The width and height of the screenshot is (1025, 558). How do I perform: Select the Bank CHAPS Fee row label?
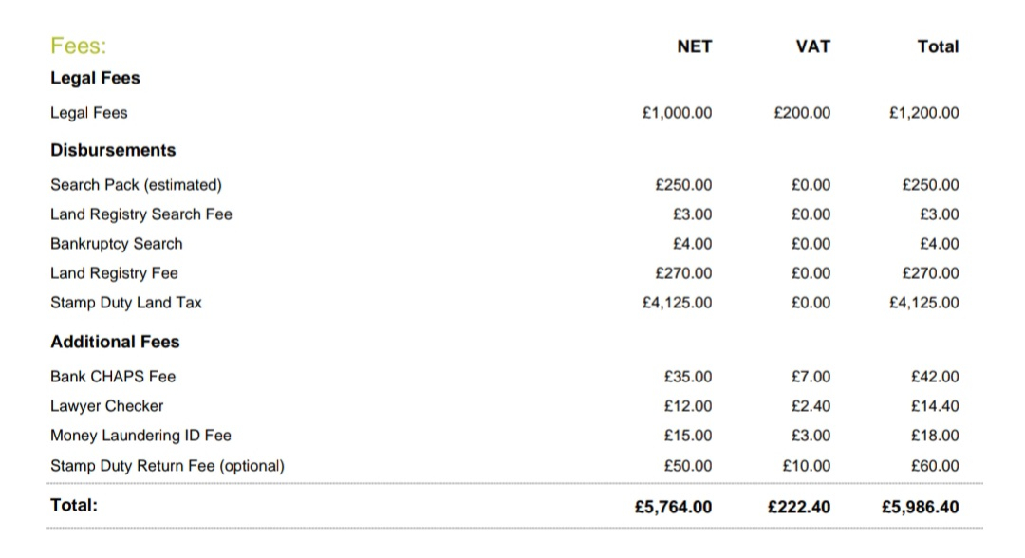pos(113,377)
